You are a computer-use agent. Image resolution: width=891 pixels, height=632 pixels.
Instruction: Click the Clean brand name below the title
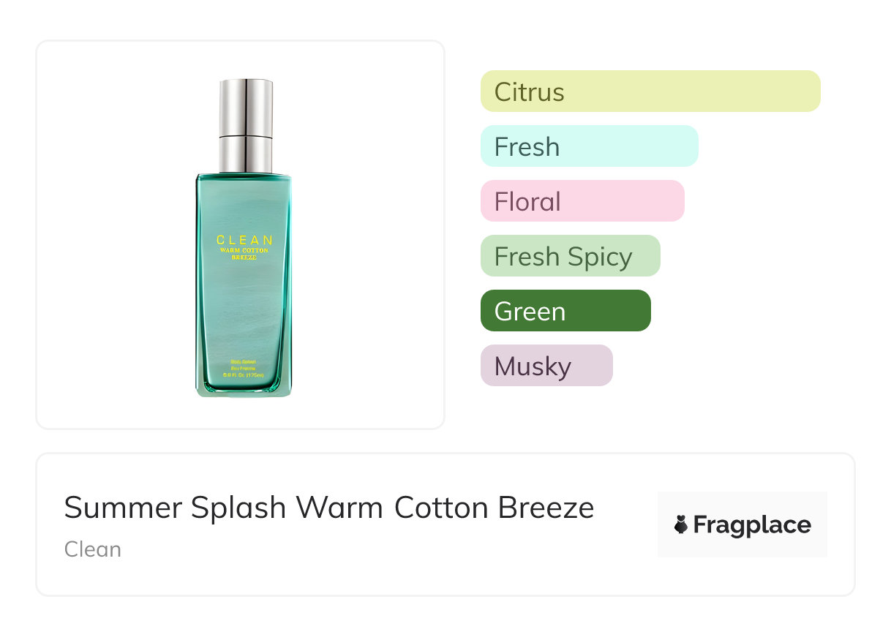pos(93,549)
